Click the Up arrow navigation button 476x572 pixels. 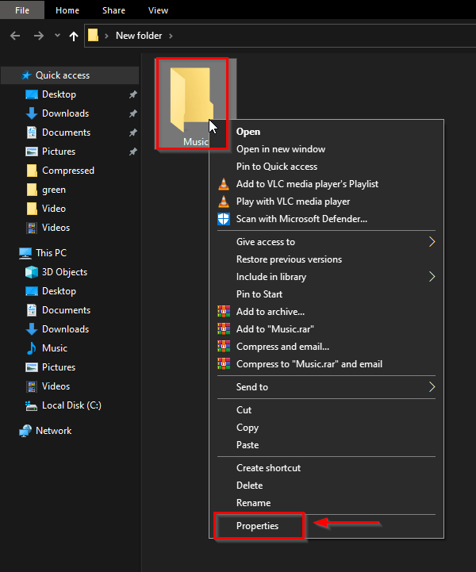click(74, 36)
